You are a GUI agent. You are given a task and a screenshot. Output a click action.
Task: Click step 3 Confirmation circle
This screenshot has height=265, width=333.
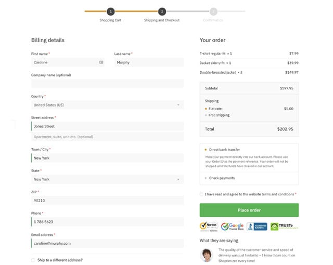(x=213, y=11)
